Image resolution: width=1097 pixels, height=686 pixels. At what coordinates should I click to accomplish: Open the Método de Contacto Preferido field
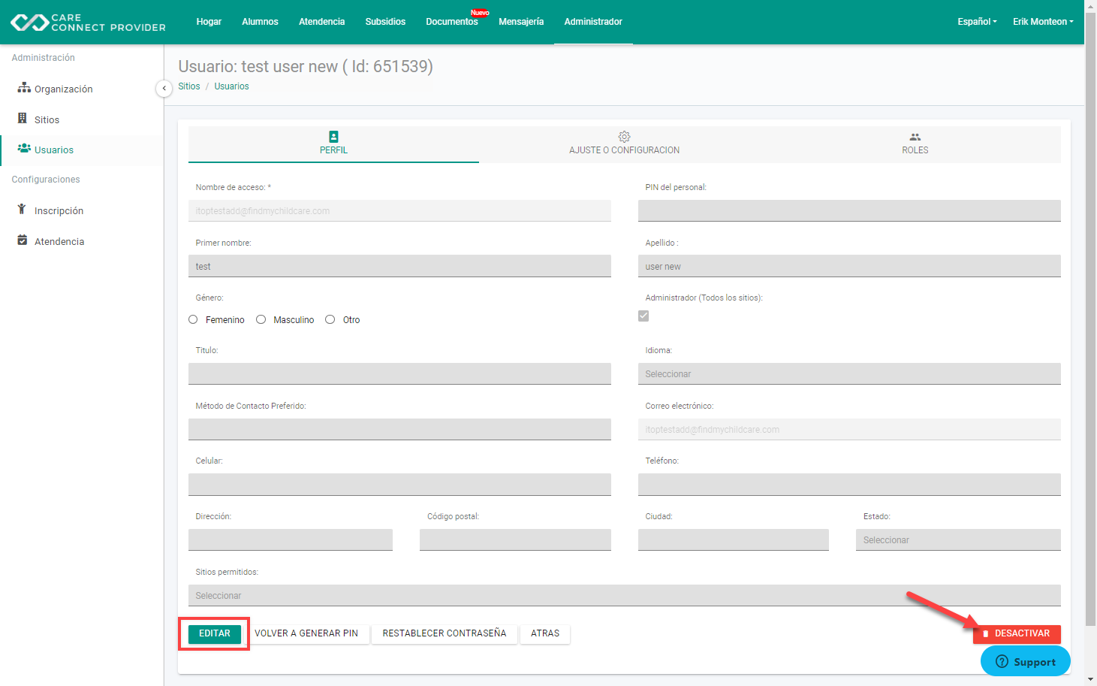coord(399,429)
